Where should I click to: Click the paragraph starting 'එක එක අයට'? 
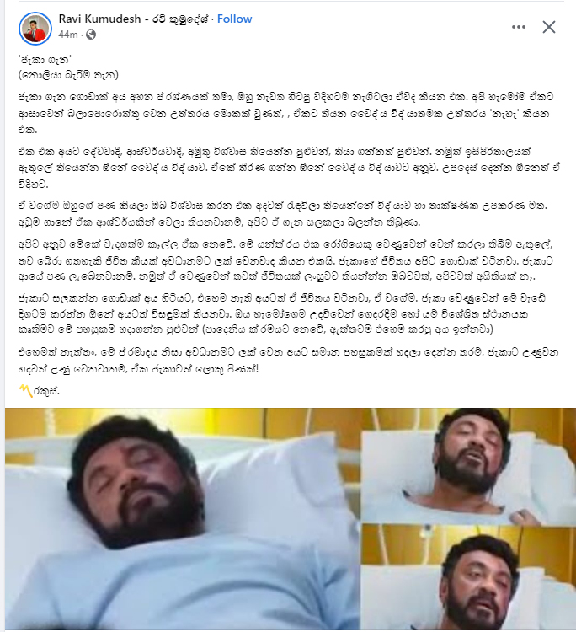289,168
